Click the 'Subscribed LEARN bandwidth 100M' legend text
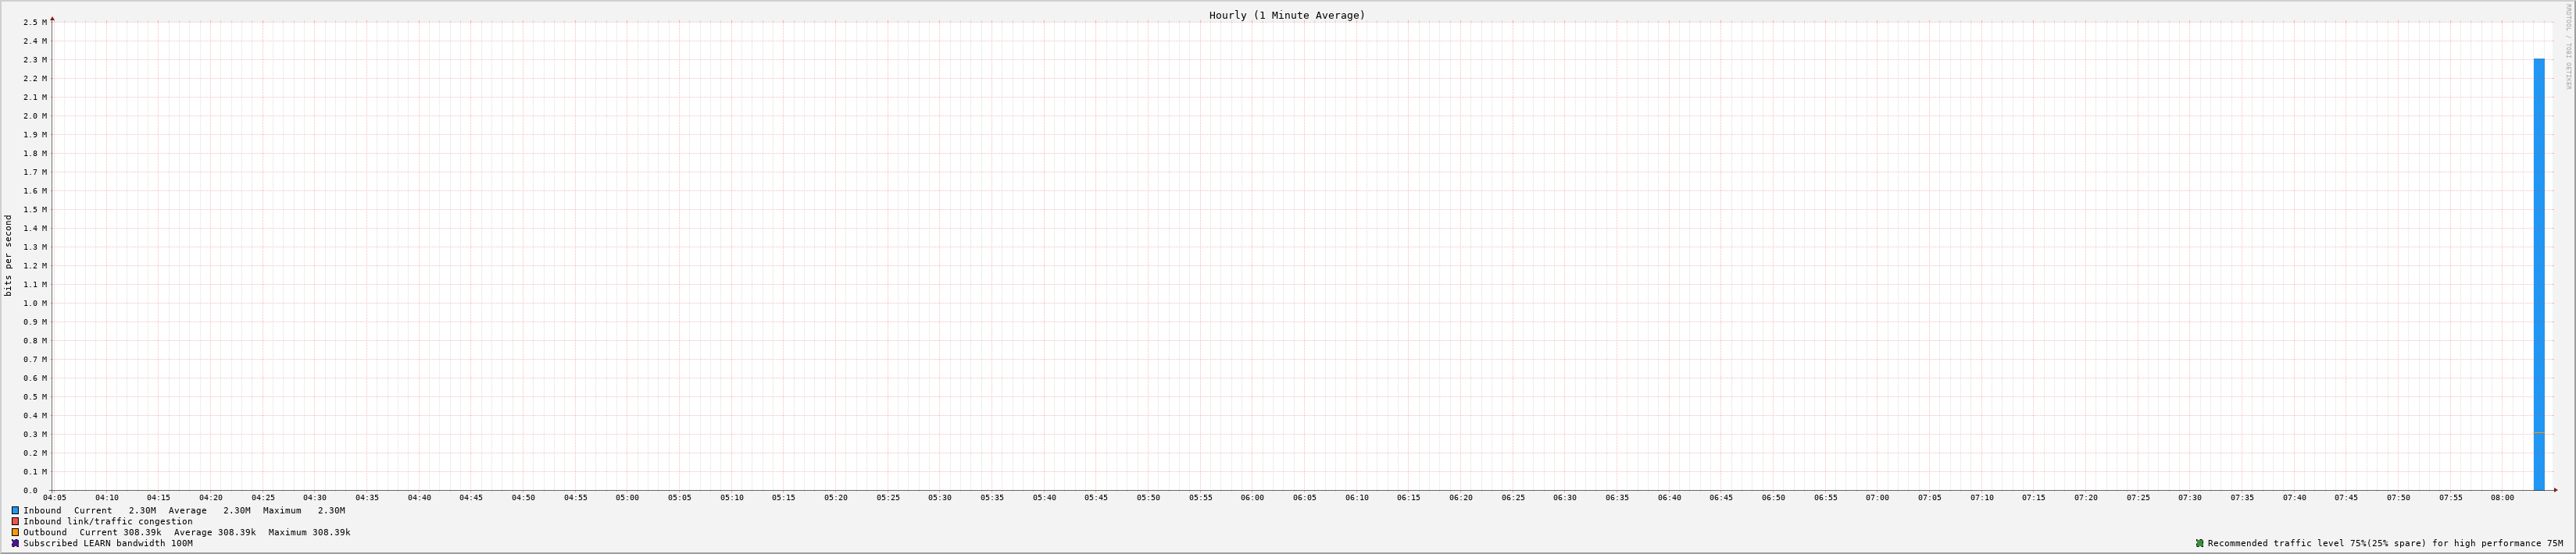This screenshot has height=554, width=2576. (x=108, y=543)
